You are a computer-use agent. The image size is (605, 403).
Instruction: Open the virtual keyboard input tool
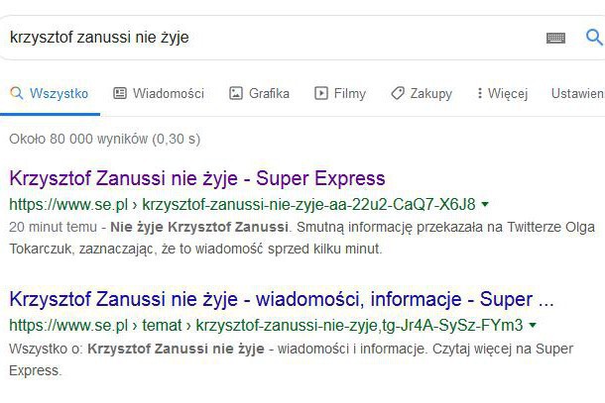click(555, 38)
